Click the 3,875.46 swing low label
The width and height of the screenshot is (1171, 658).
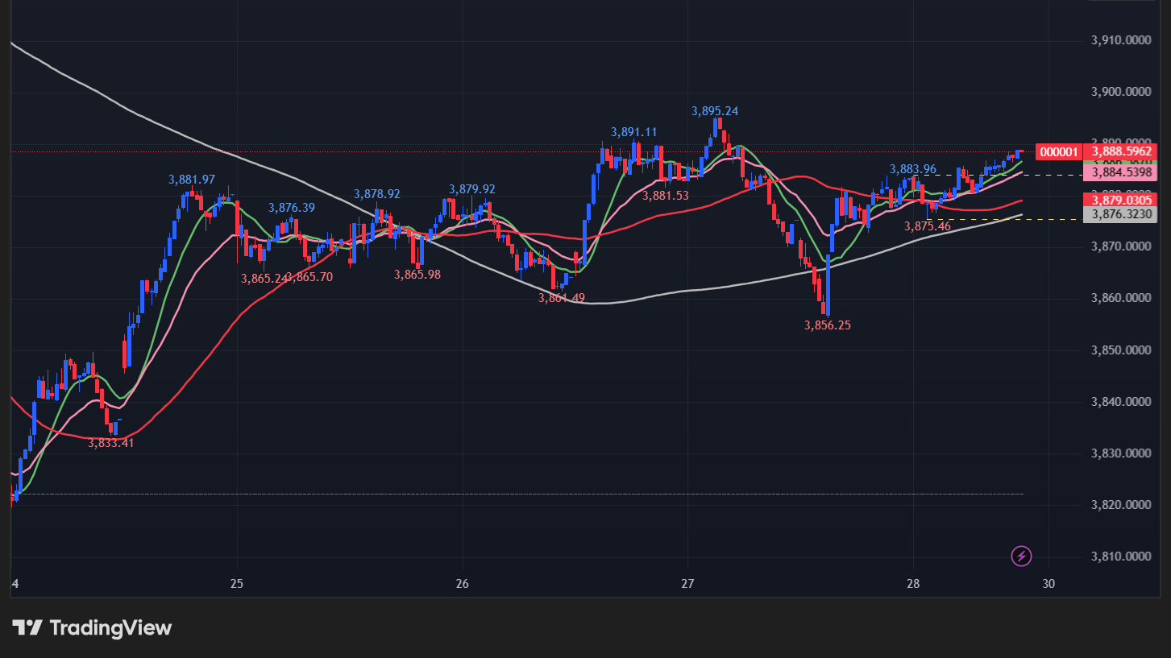point(927,227)
